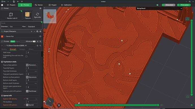Enable Embedding the wall into the infill

(x=26, y=56)
